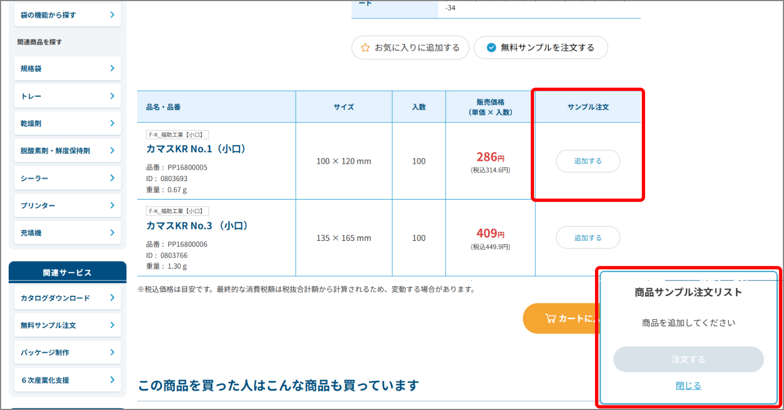Click the arrow icon beside トレー
This screenshot has height=410, width=784.
(114, 96)
